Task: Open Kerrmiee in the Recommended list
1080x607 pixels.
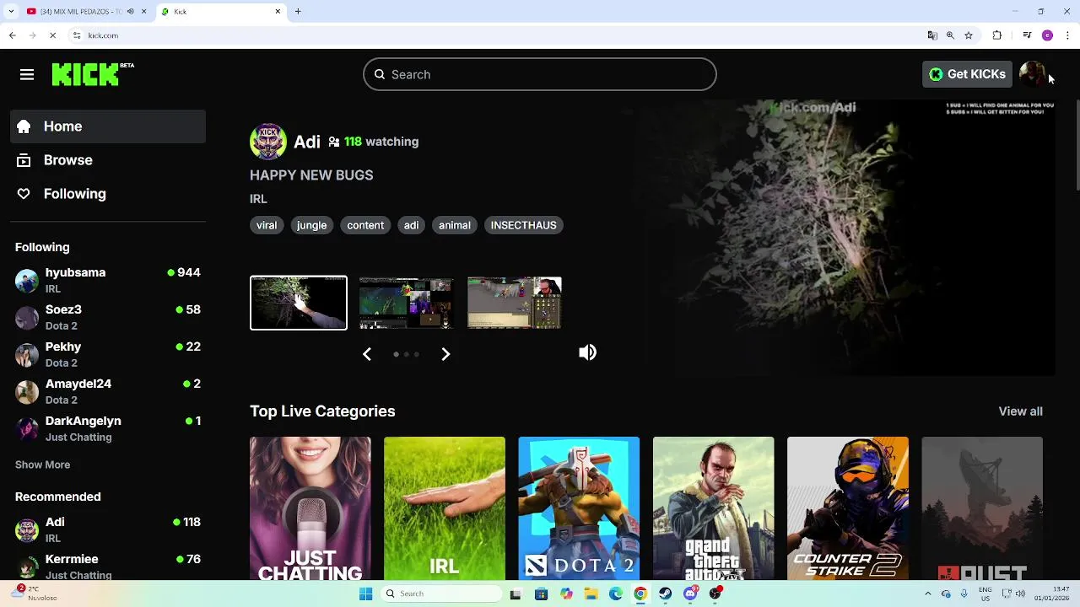Action: pyautogui.click(x=108, y=567)
